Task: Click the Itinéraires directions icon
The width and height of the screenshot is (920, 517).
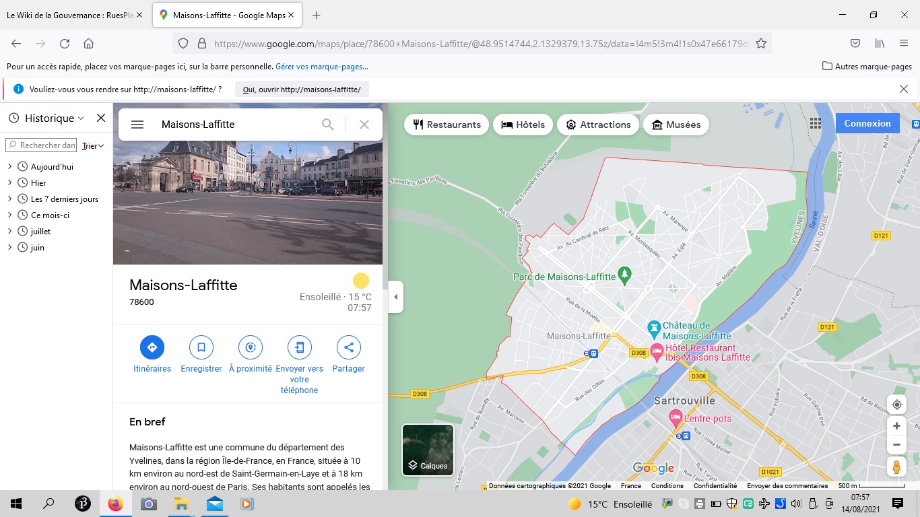Action: click(x=152, y=347)
